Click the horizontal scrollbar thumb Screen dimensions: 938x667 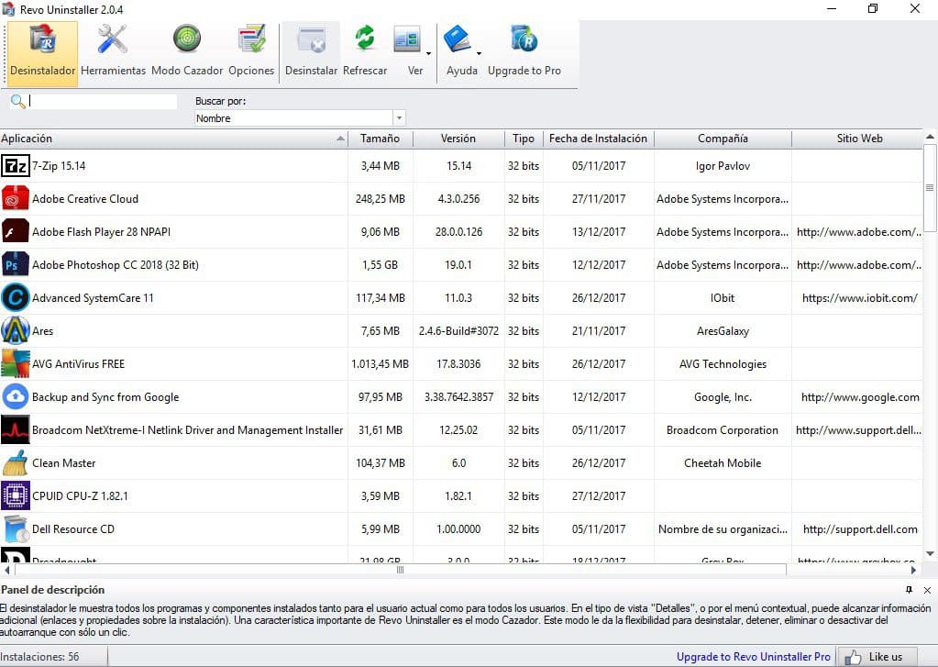400,570
